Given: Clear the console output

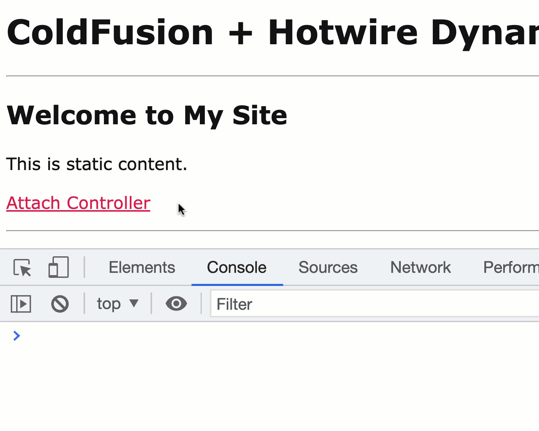Looking at the screenshot, I should coord(60,304).
